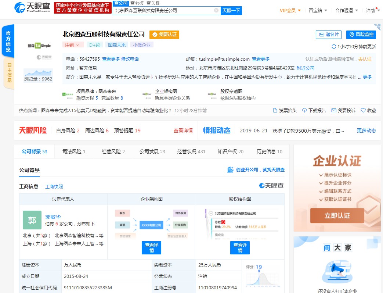Image resolution: width=383 pixels, height=293 pixels.
Task: Click the 郭 avatar of the legal representative
Action: (x=32, y=220)
